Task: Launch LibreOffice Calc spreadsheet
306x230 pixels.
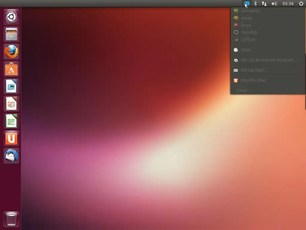Action: (x=11, y=121)
